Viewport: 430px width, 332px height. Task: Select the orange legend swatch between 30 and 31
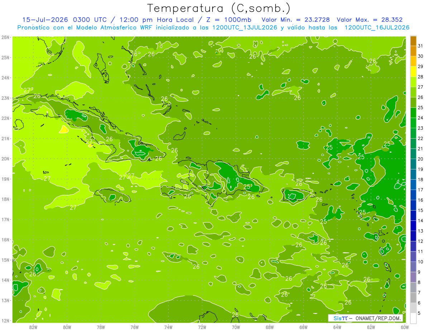point(413,51)
